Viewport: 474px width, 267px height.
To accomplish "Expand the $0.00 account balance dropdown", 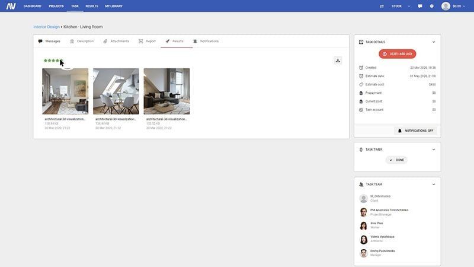I will [x=459, y=6].
